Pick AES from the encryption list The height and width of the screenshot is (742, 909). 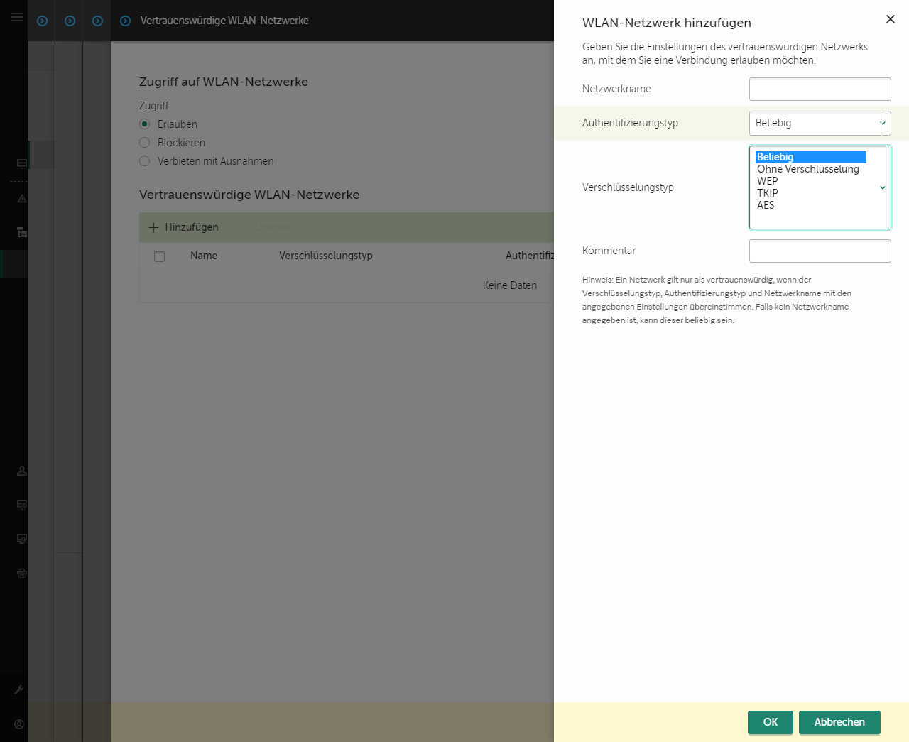766,205
